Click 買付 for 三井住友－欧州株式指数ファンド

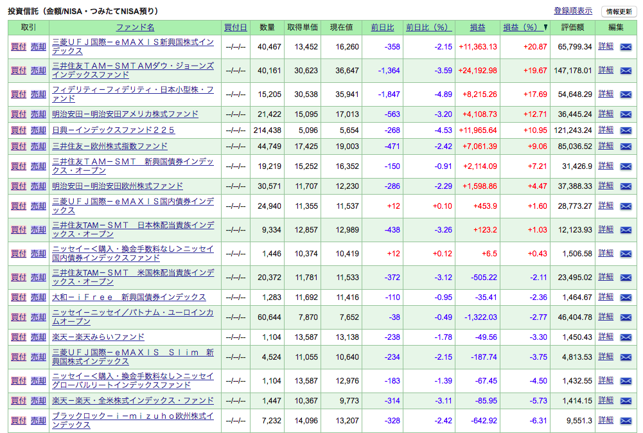pos(19,146)
